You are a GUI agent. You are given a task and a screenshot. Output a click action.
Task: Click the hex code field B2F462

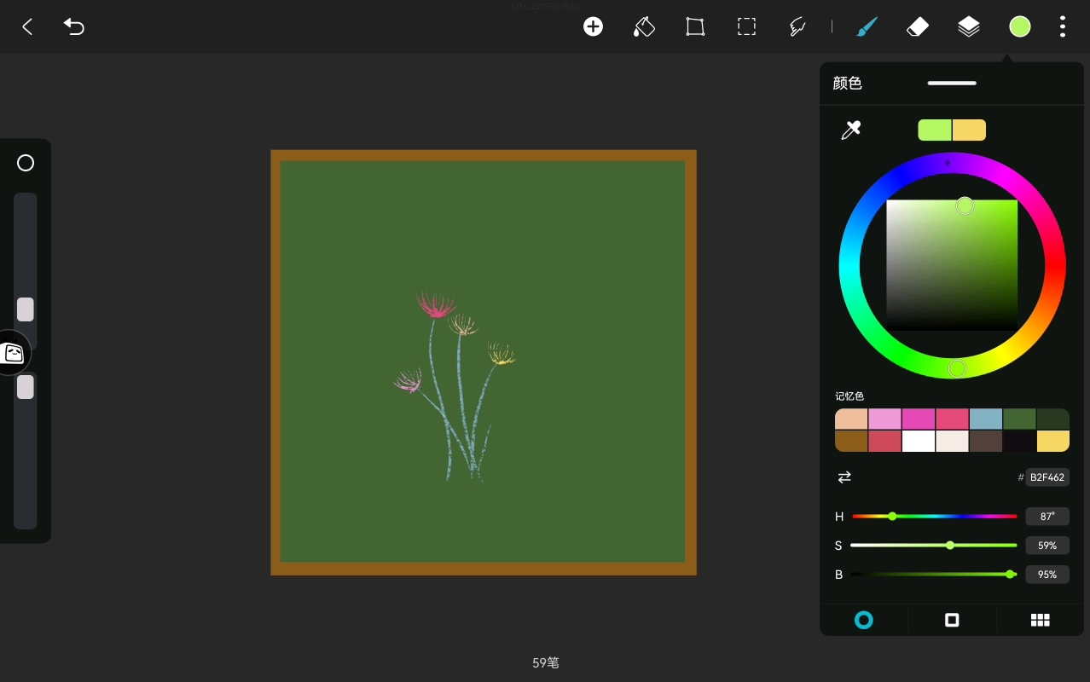[1047, 477]
